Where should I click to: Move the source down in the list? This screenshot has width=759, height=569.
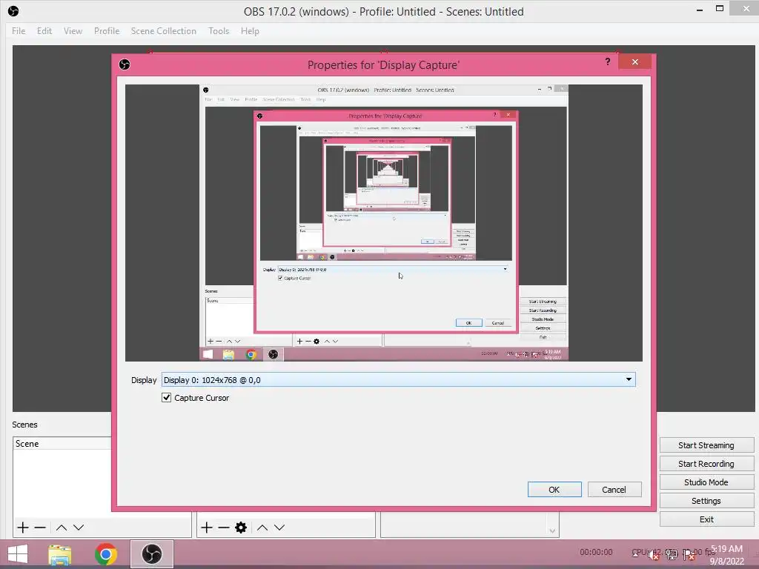tap(279, 528)
